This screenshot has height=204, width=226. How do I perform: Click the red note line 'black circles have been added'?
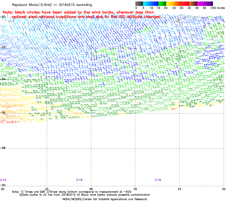78,12
